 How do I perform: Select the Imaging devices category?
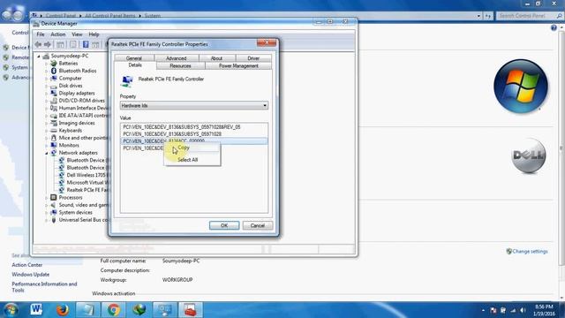77,123
